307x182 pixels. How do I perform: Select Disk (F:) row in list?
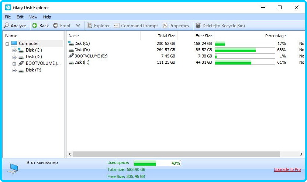[82, 63]
